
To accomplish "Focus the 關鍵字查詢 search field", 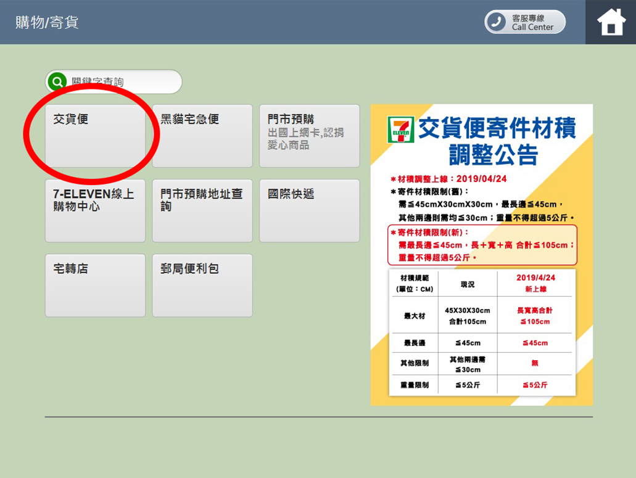I will coord(114,82).
